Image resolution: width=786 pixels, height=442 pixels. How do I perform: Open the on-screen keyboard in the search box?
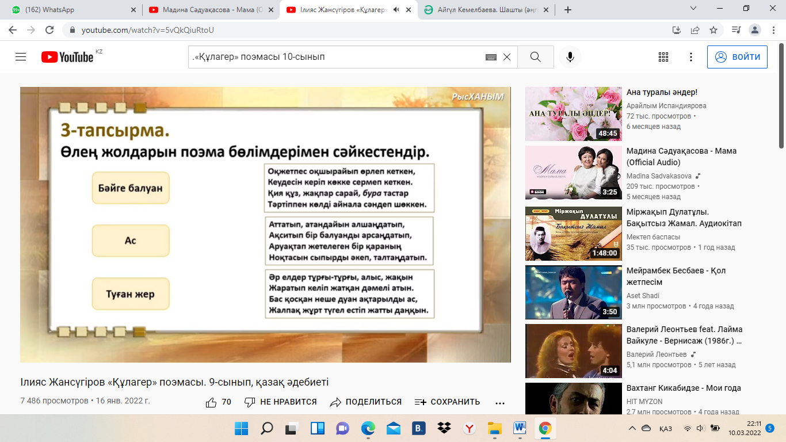click(491, 57)
